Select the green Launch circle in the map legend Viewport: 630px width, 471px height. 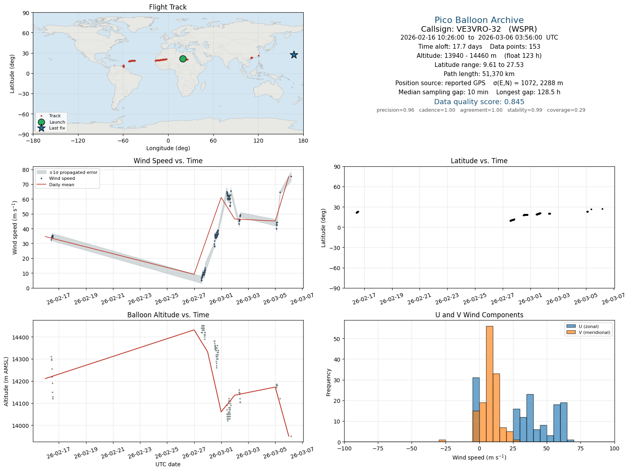coord(41,122)
